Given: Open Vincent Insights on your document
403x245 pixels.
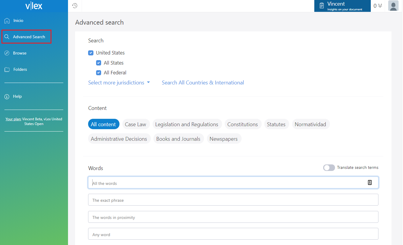Looking at the screenshot, I should 342,6.
